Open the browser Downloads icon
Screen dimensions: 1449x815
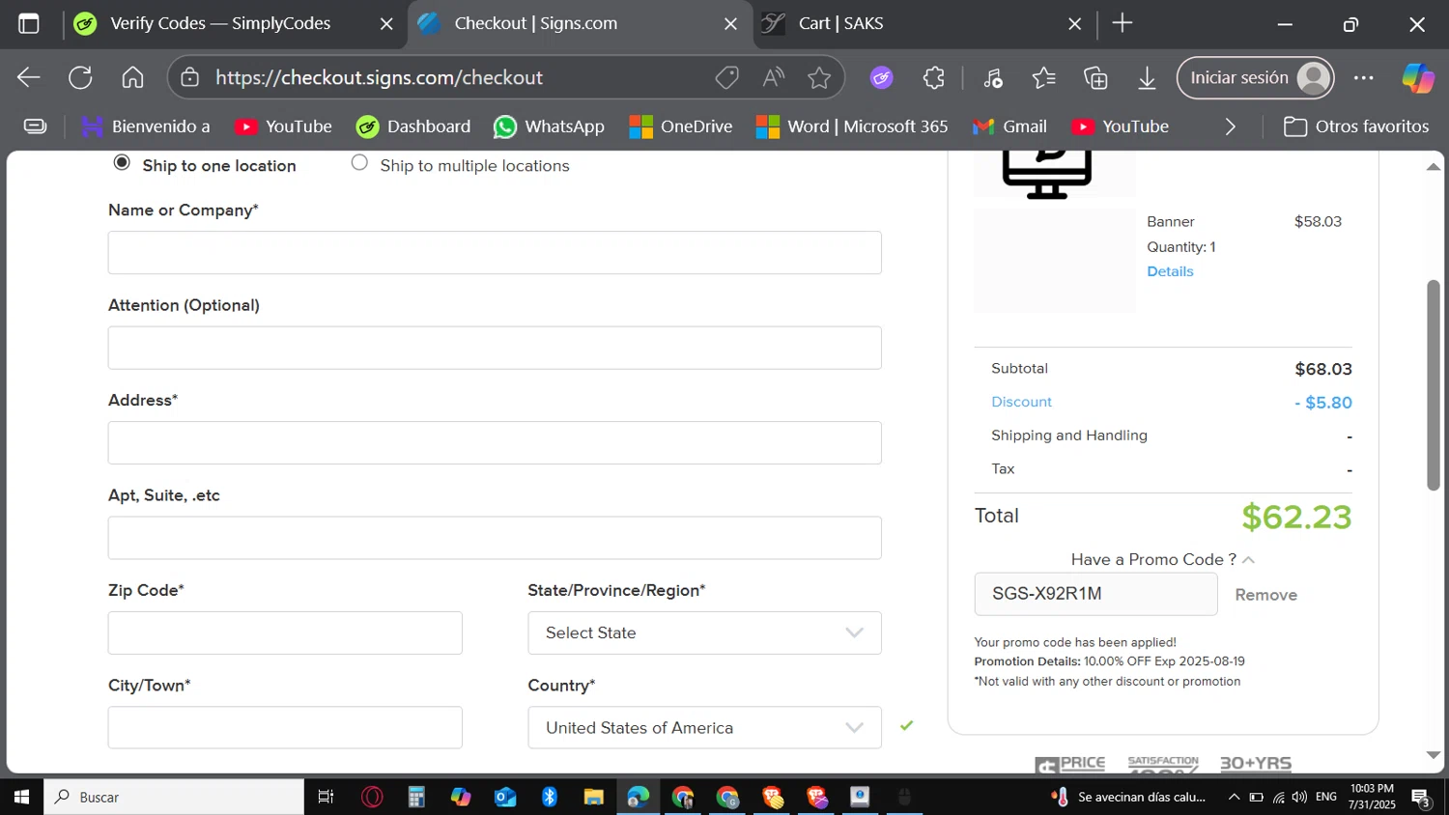1147,78
